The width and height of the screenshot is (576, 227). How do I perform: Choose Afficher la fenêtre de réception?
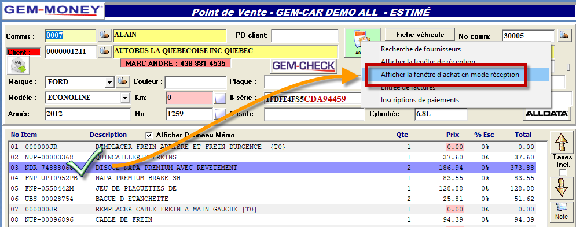click(x=428, y=61)
